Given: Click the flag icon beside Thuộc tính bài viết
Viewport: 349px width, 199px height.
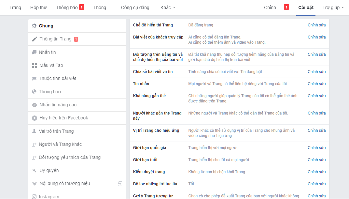Looking at the screenshot, I should tap(34, 78).
